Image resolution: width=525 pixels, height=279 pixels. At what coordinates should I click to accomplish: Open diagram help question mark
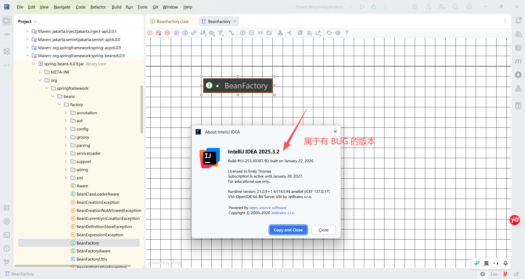347,33
